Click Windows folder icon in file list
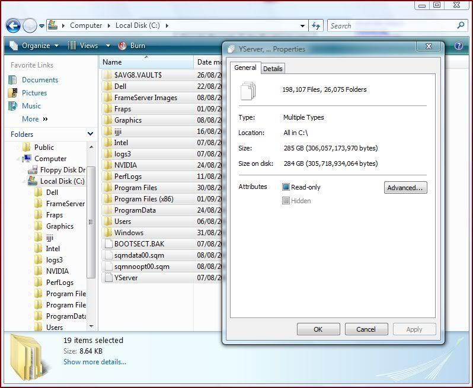Viewport: 473px width, 388px height. coord(108,233)
